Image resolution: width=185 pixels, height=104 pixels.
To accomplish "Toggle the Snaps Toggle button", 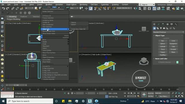I will click(95, 8).
